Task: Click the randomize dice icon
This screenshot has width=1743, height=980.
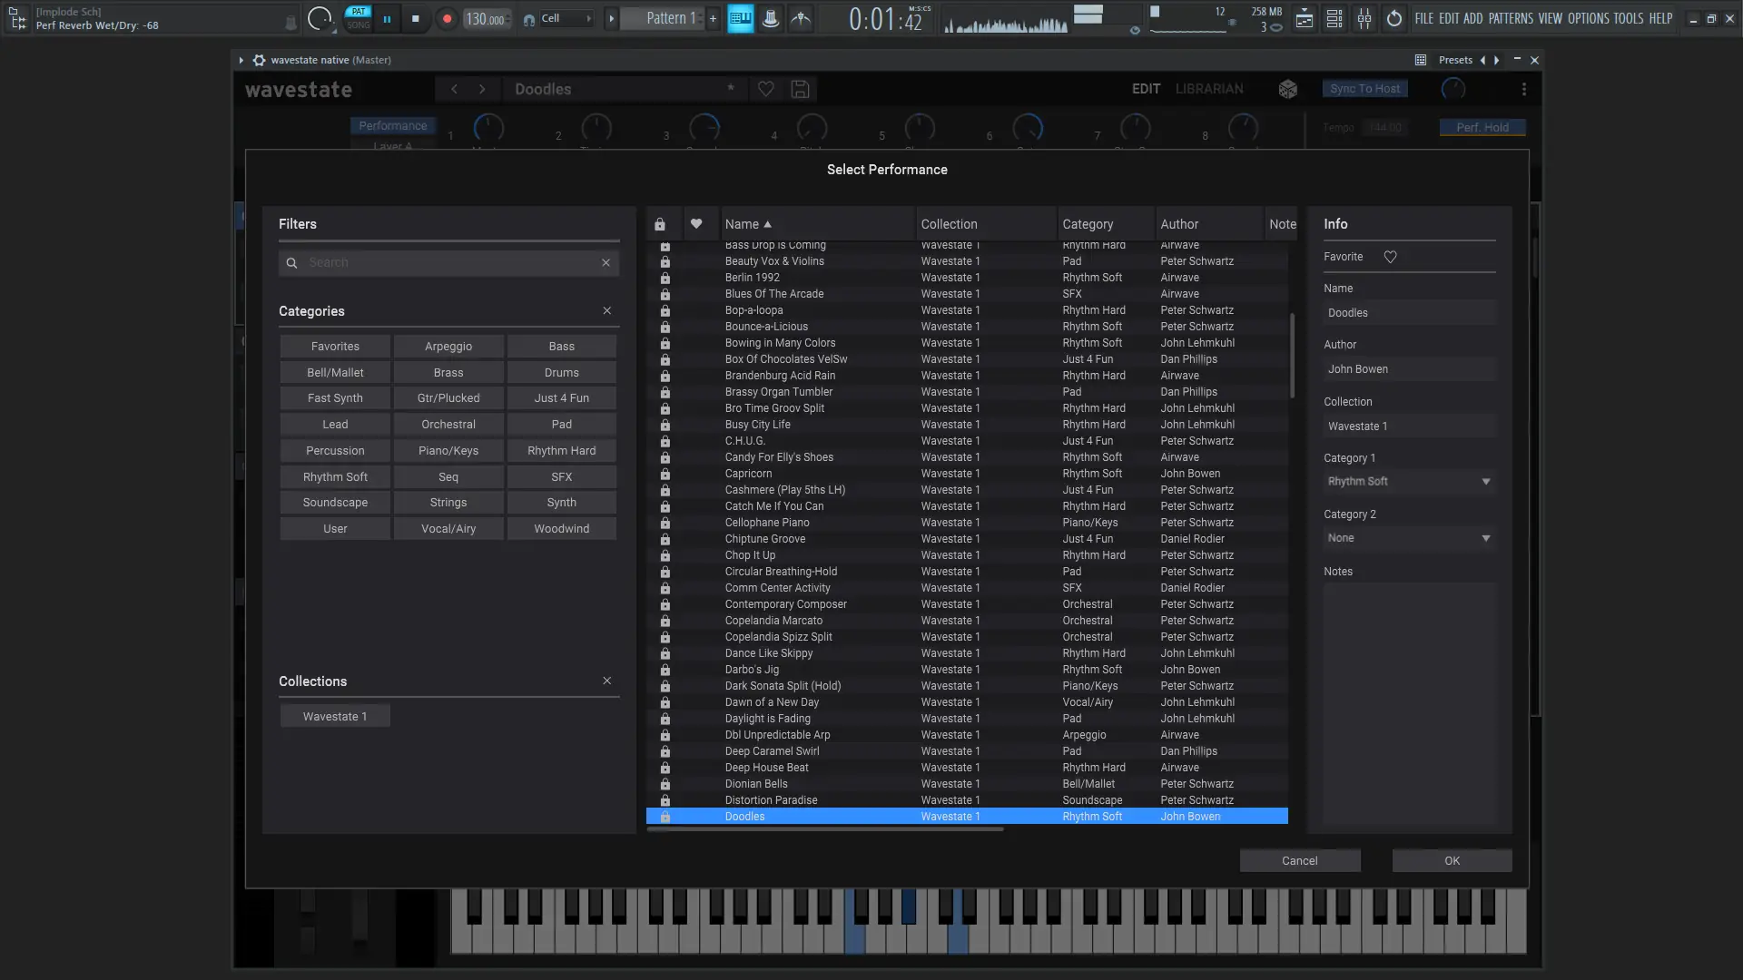Action: coord(1287,89)
